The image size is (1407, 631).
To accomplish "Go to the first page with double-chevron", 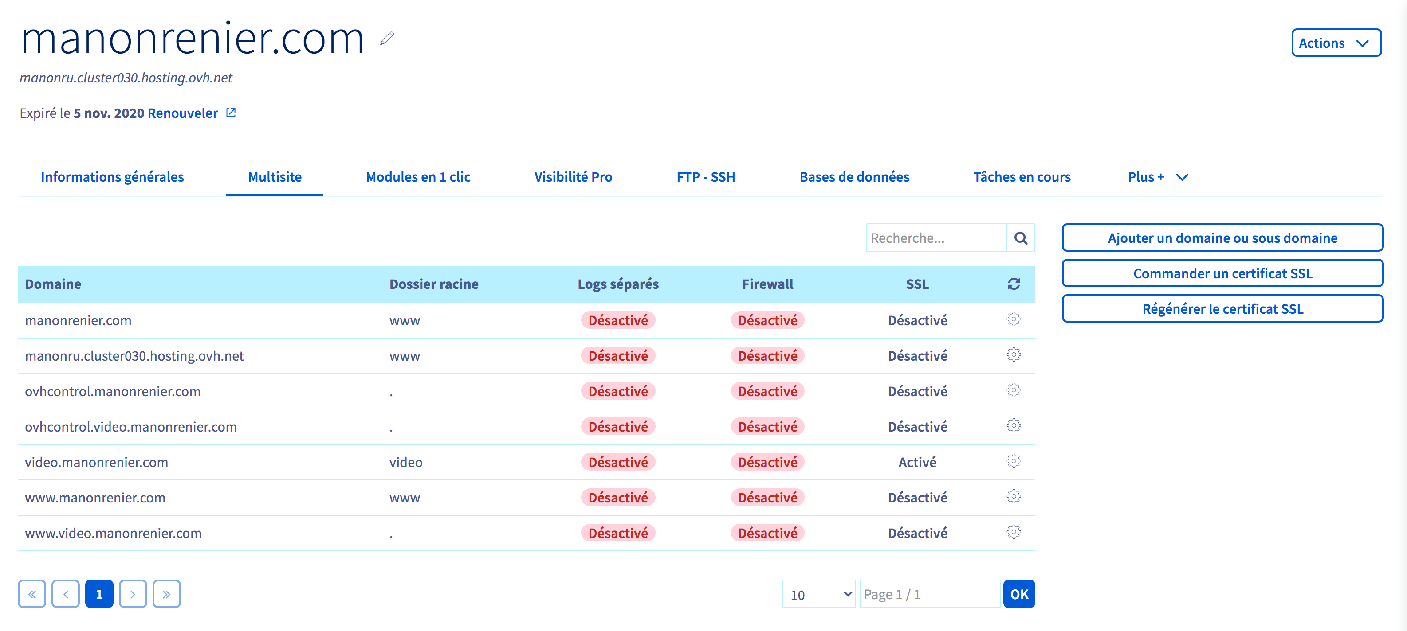I will [x=31, y=594].
